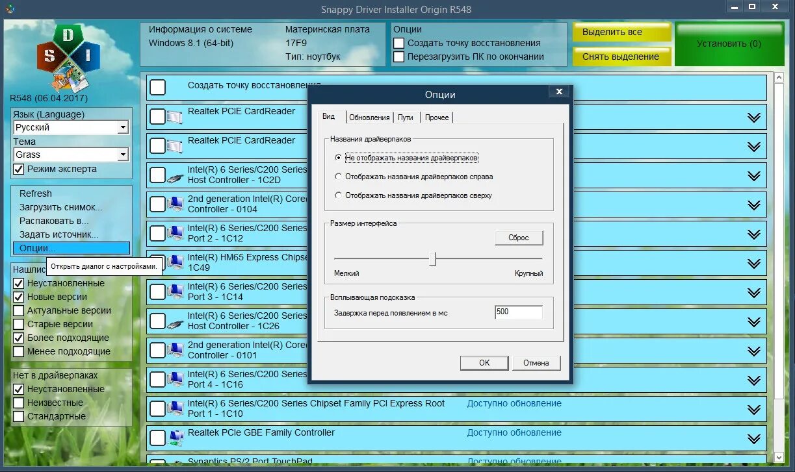Switch to the Обновления tab
Screen dimensions: 795x472
[x=369, y=118]
